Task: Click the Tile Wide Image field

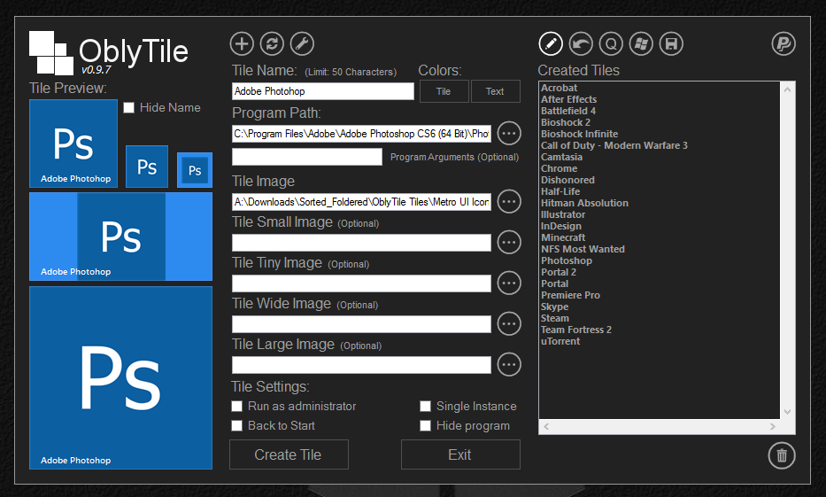Action: tap(361, 324)
